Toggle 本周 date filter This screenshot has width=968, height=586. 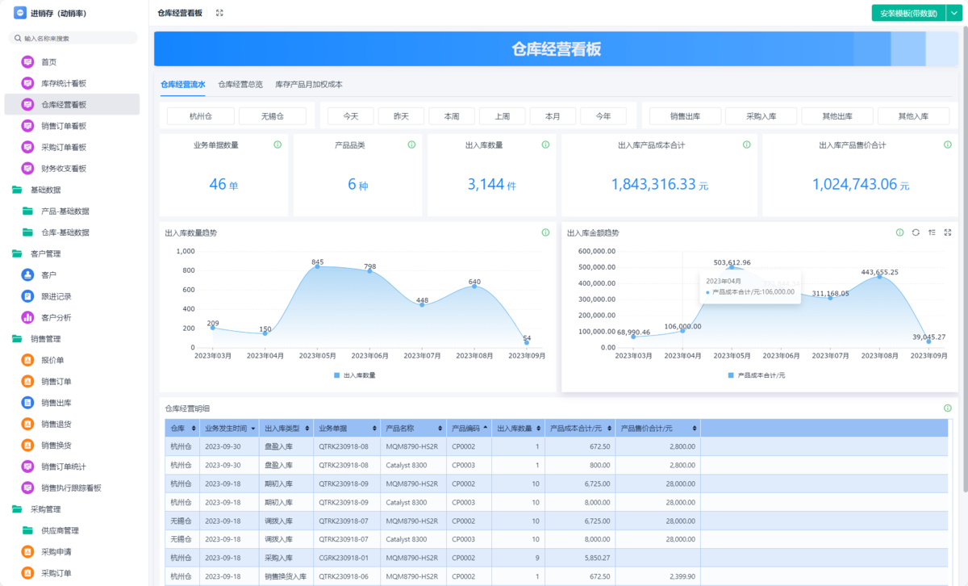tap(452, 116)
